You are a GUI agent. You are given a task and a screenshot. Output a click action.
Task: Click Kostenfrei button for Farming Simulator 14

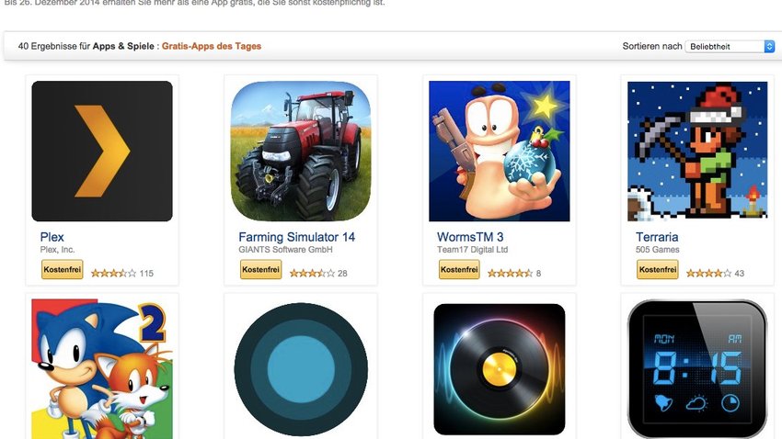261,269
